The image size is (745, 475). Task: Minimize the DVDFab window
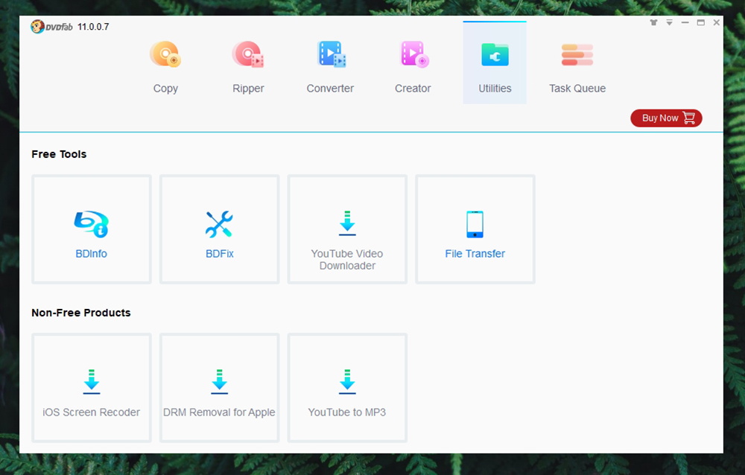(685, 22)
